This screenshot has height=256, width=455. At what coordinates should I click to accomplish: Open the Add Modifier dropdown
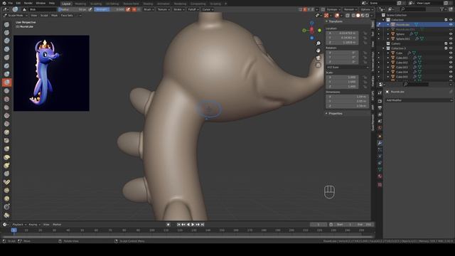pyautogui.click(x=419, y=100)
